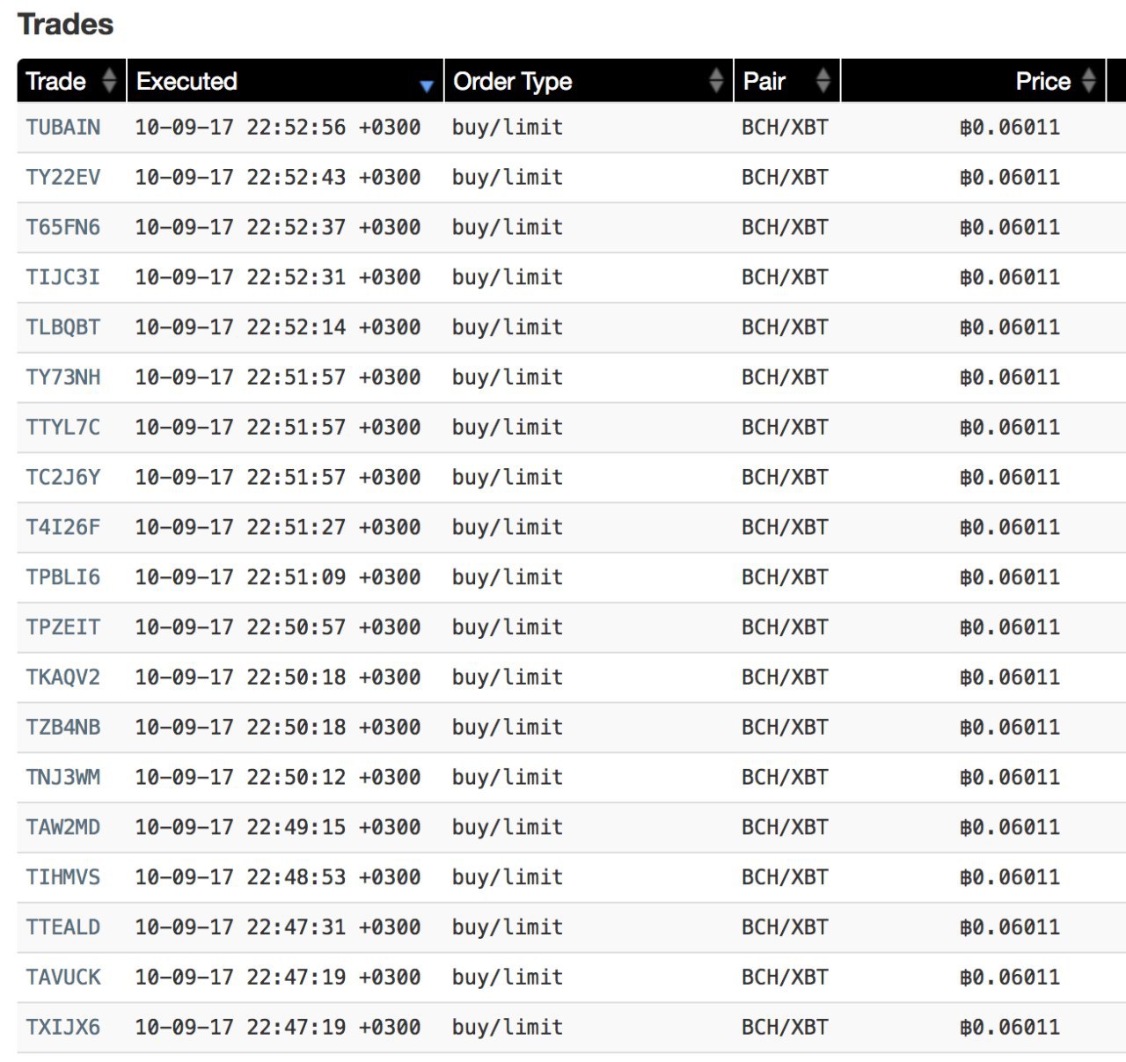Open trade TUBAIN details
1126x1062 pixels.
[63, 128]
